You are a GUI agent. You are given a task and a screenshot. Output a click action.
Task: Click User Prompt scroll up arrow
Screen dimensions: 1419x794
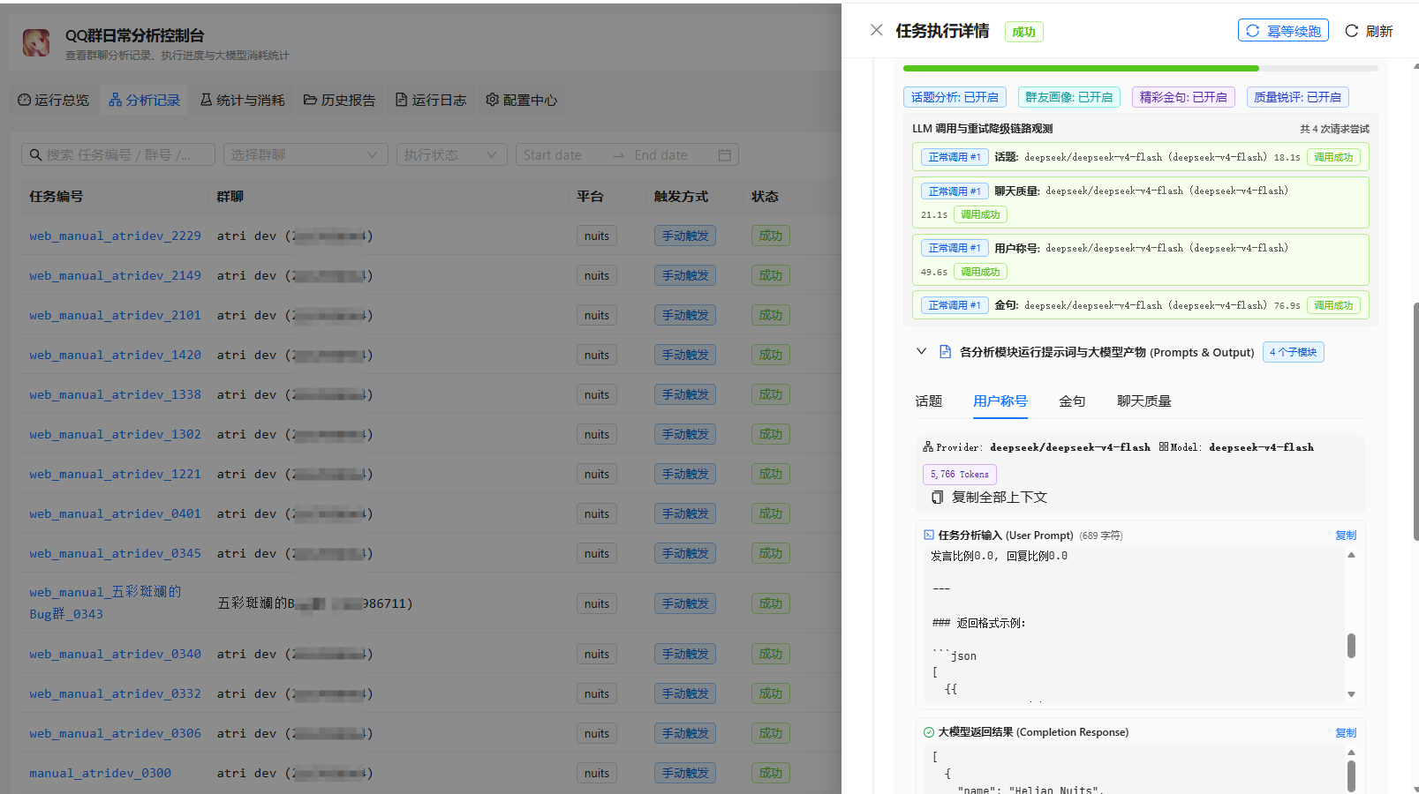1351,555
